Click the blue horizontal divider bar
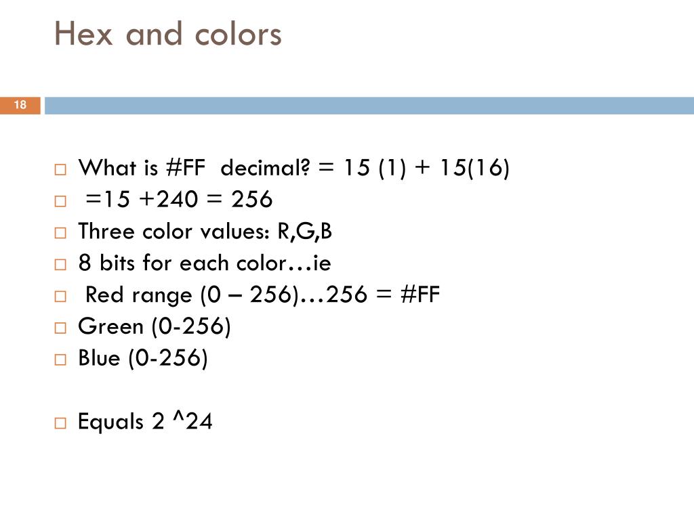The image size is (694, 520). click(x=369, y=105)
